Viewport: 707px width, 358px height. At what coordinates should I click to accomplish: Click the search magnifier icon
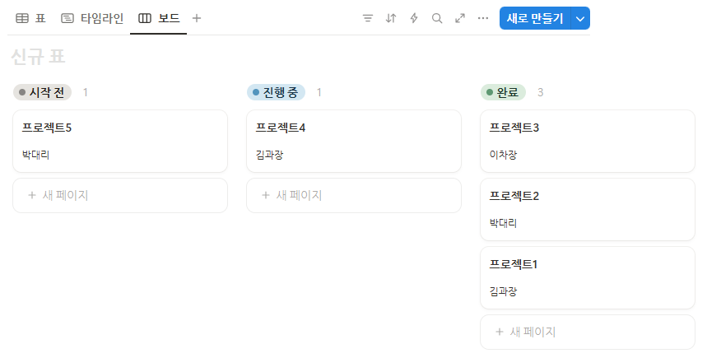[437, 18]
